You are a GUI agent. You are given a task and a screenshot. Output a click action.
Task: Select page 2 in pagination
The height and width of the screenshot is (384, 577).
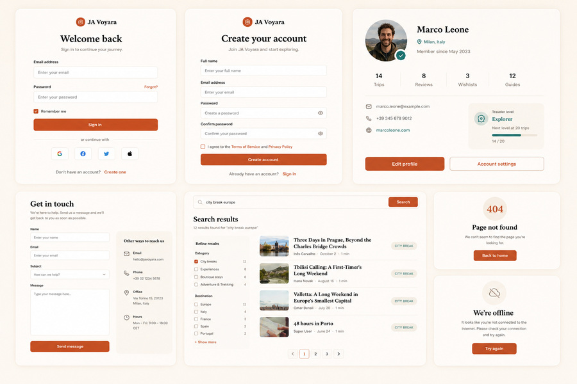pos(315,354)
